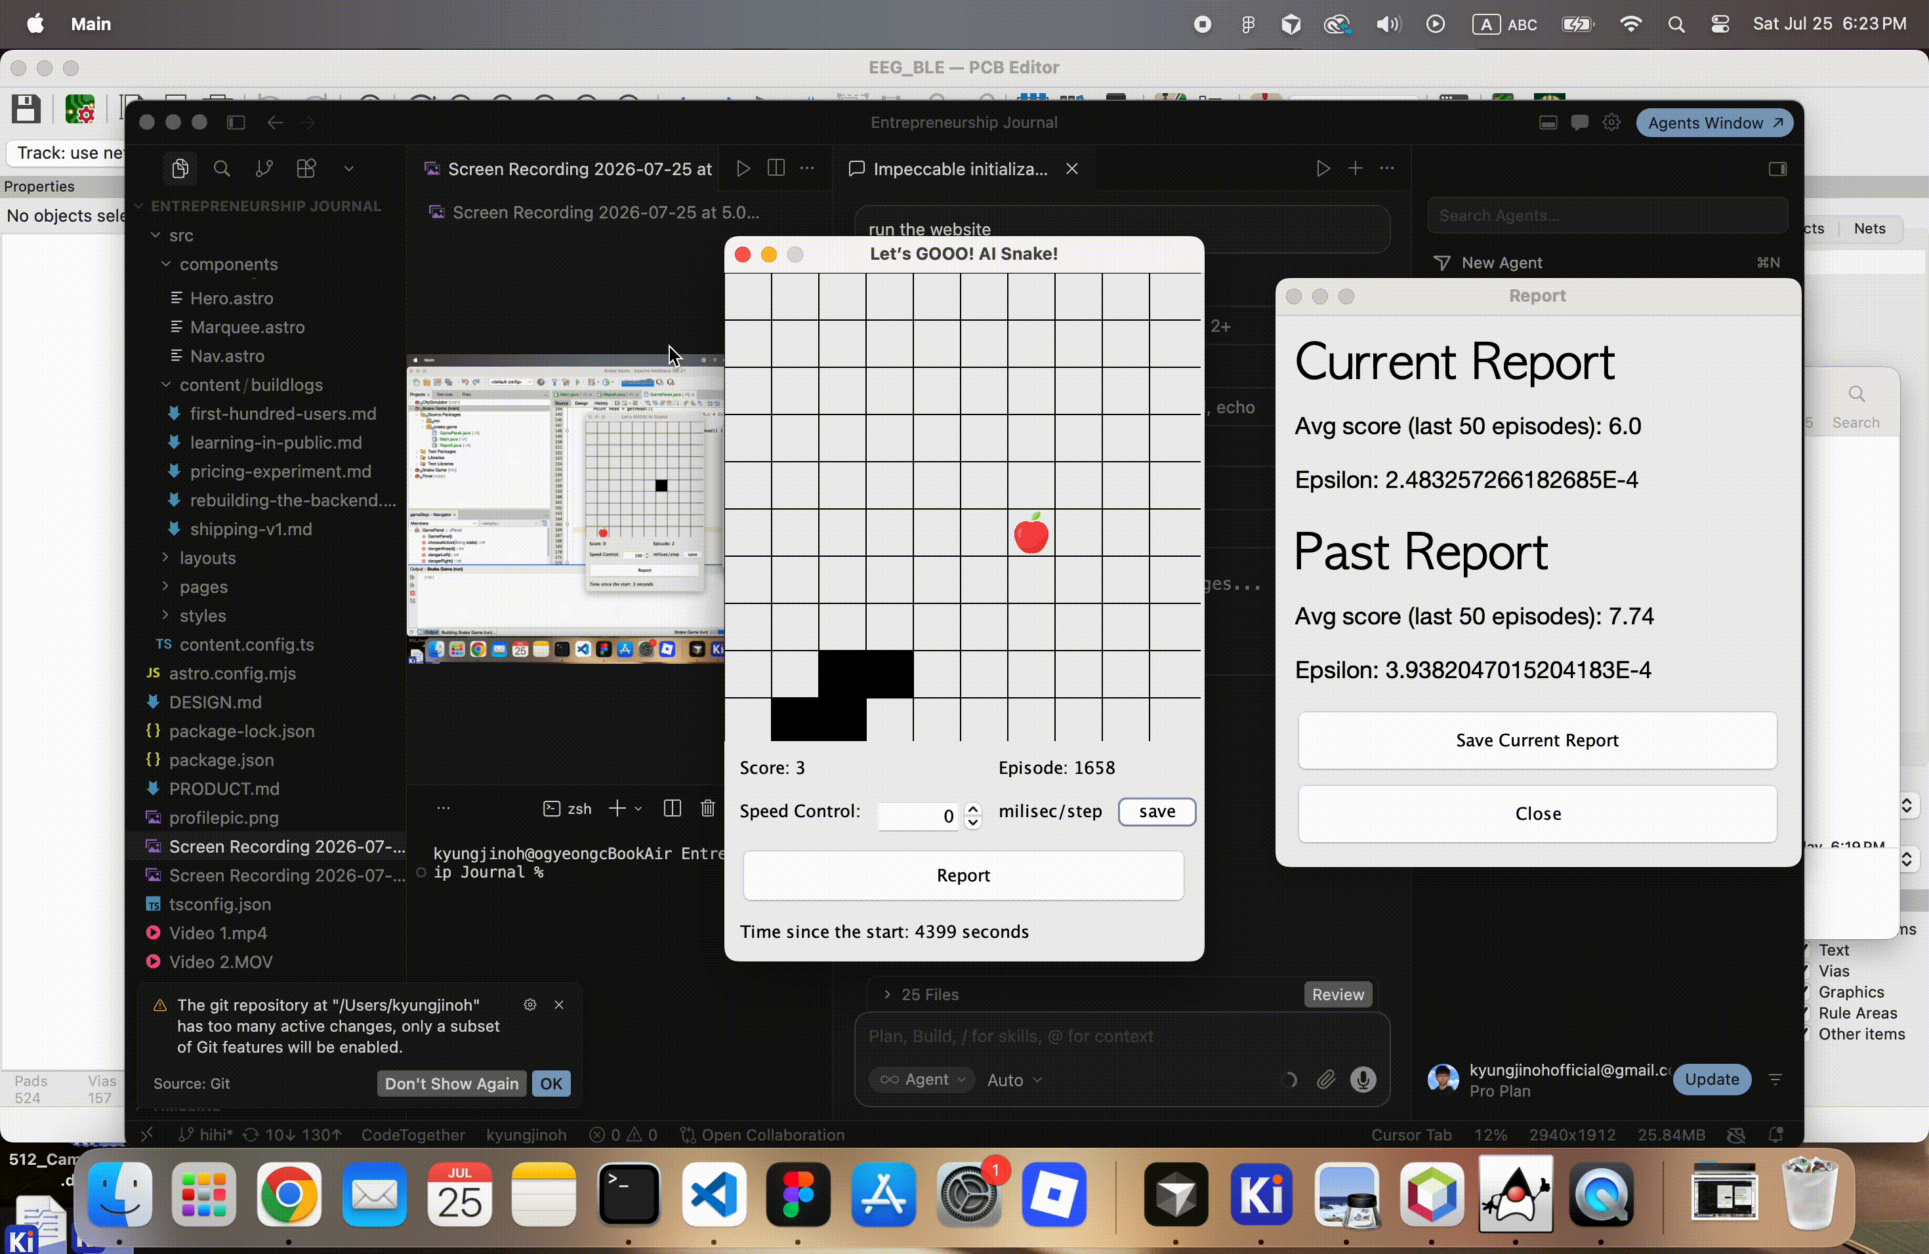The height and width of the screenshot is (1254, 1929).
Task: Toggle the secondary sidebar icon above Search Agents
Action: pos(1777,169)
